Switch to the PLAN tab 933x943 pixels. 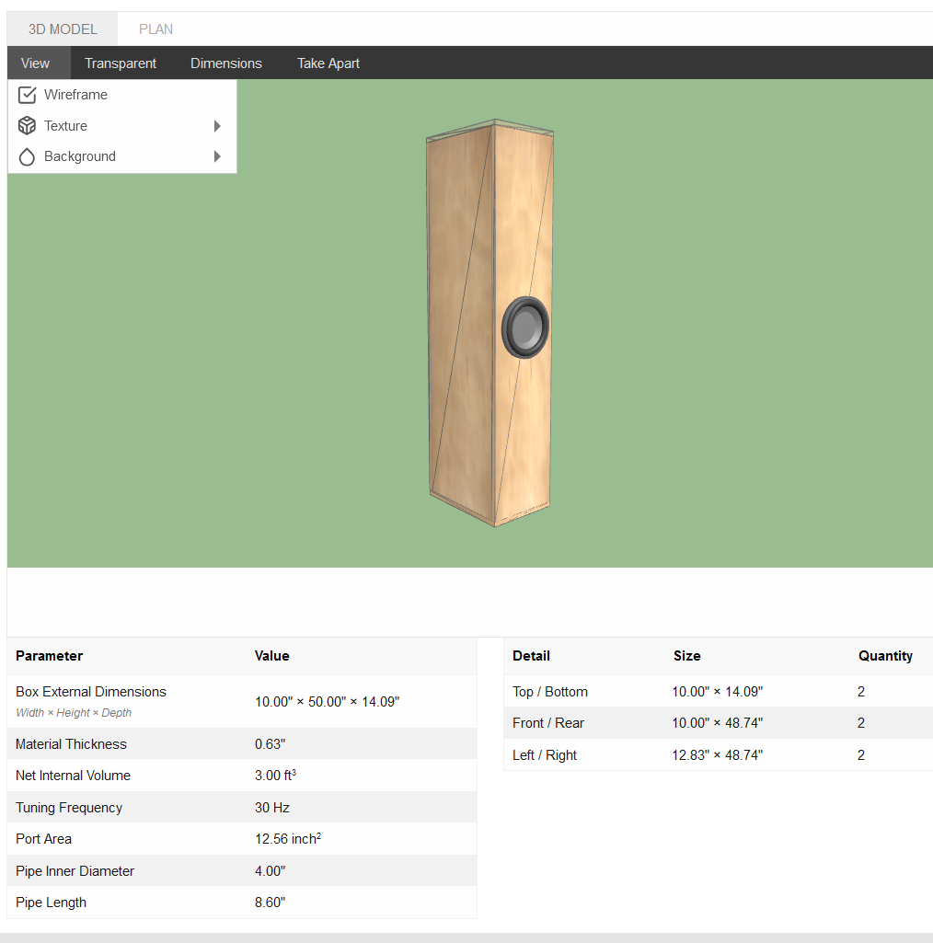point(155,29)
